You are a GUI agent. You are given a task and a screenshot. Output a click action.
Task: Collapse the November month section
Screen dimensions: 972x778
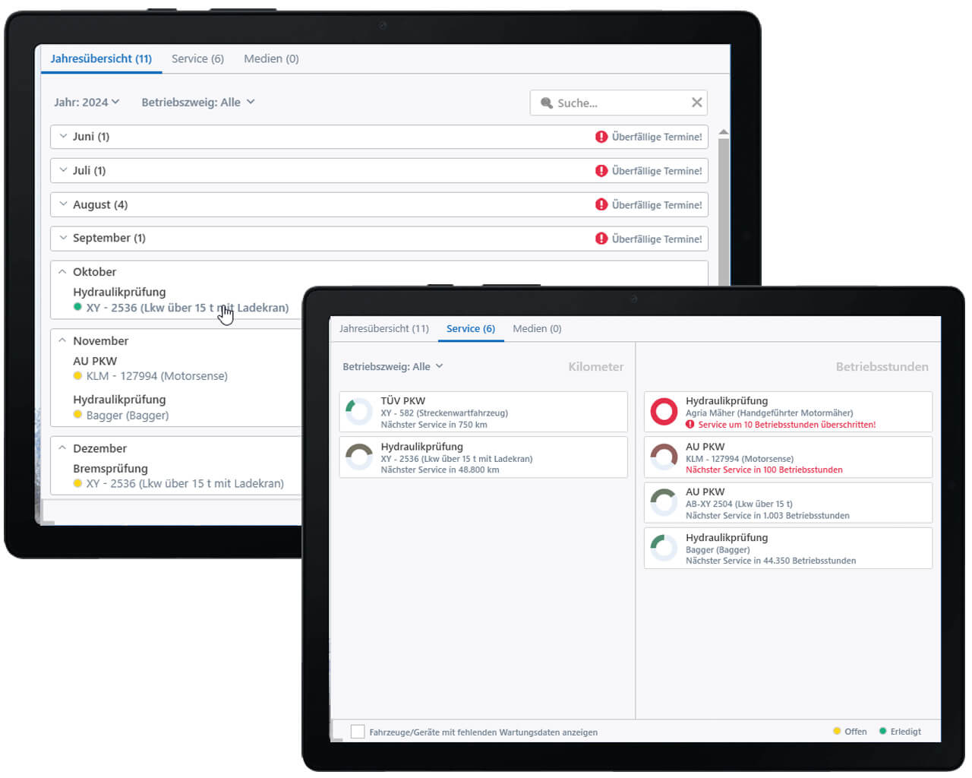(x=63, y=340)
